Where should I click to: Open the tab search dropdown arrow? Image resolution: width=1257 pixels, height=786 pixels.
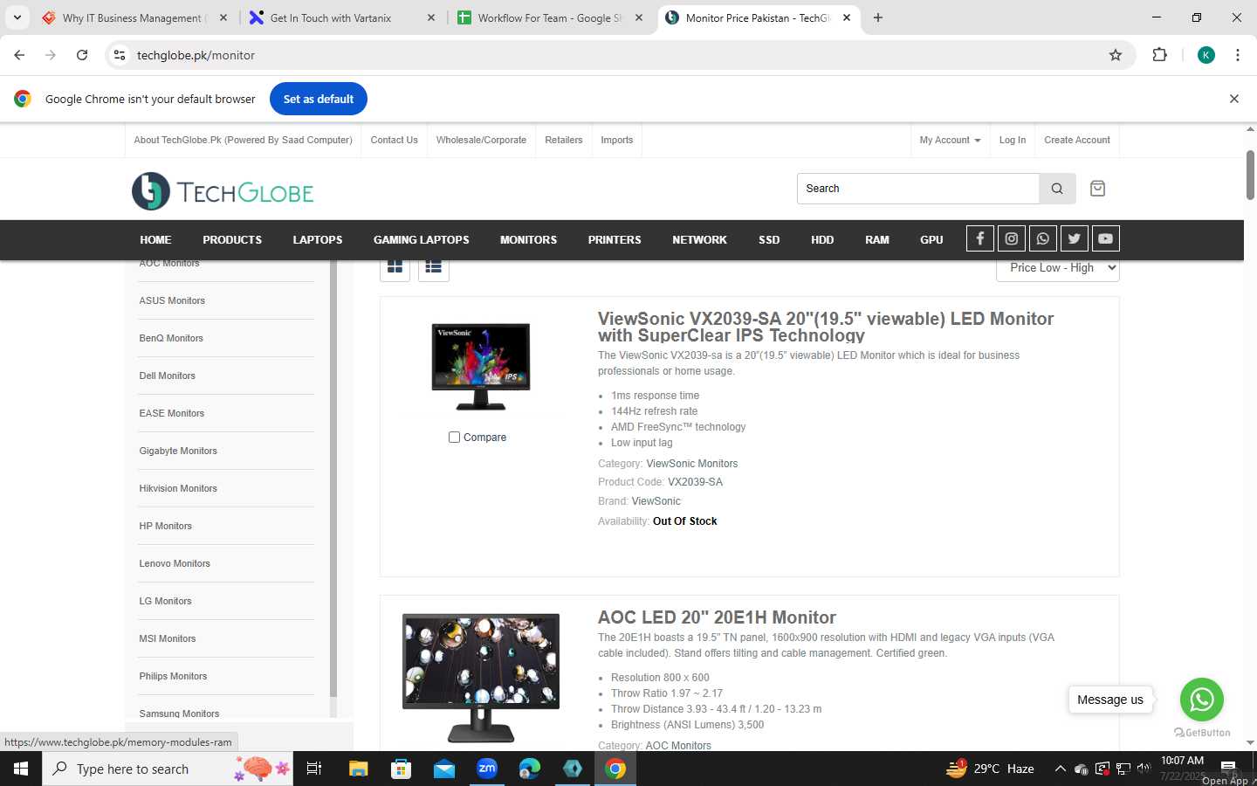pyautogui.click(x=17, y=17)
